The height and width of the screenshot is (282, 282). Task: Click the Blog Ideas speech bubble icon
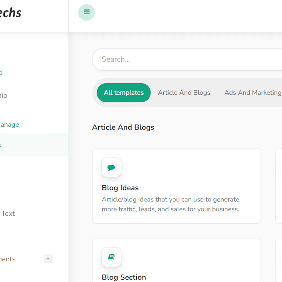pos(111,167)
